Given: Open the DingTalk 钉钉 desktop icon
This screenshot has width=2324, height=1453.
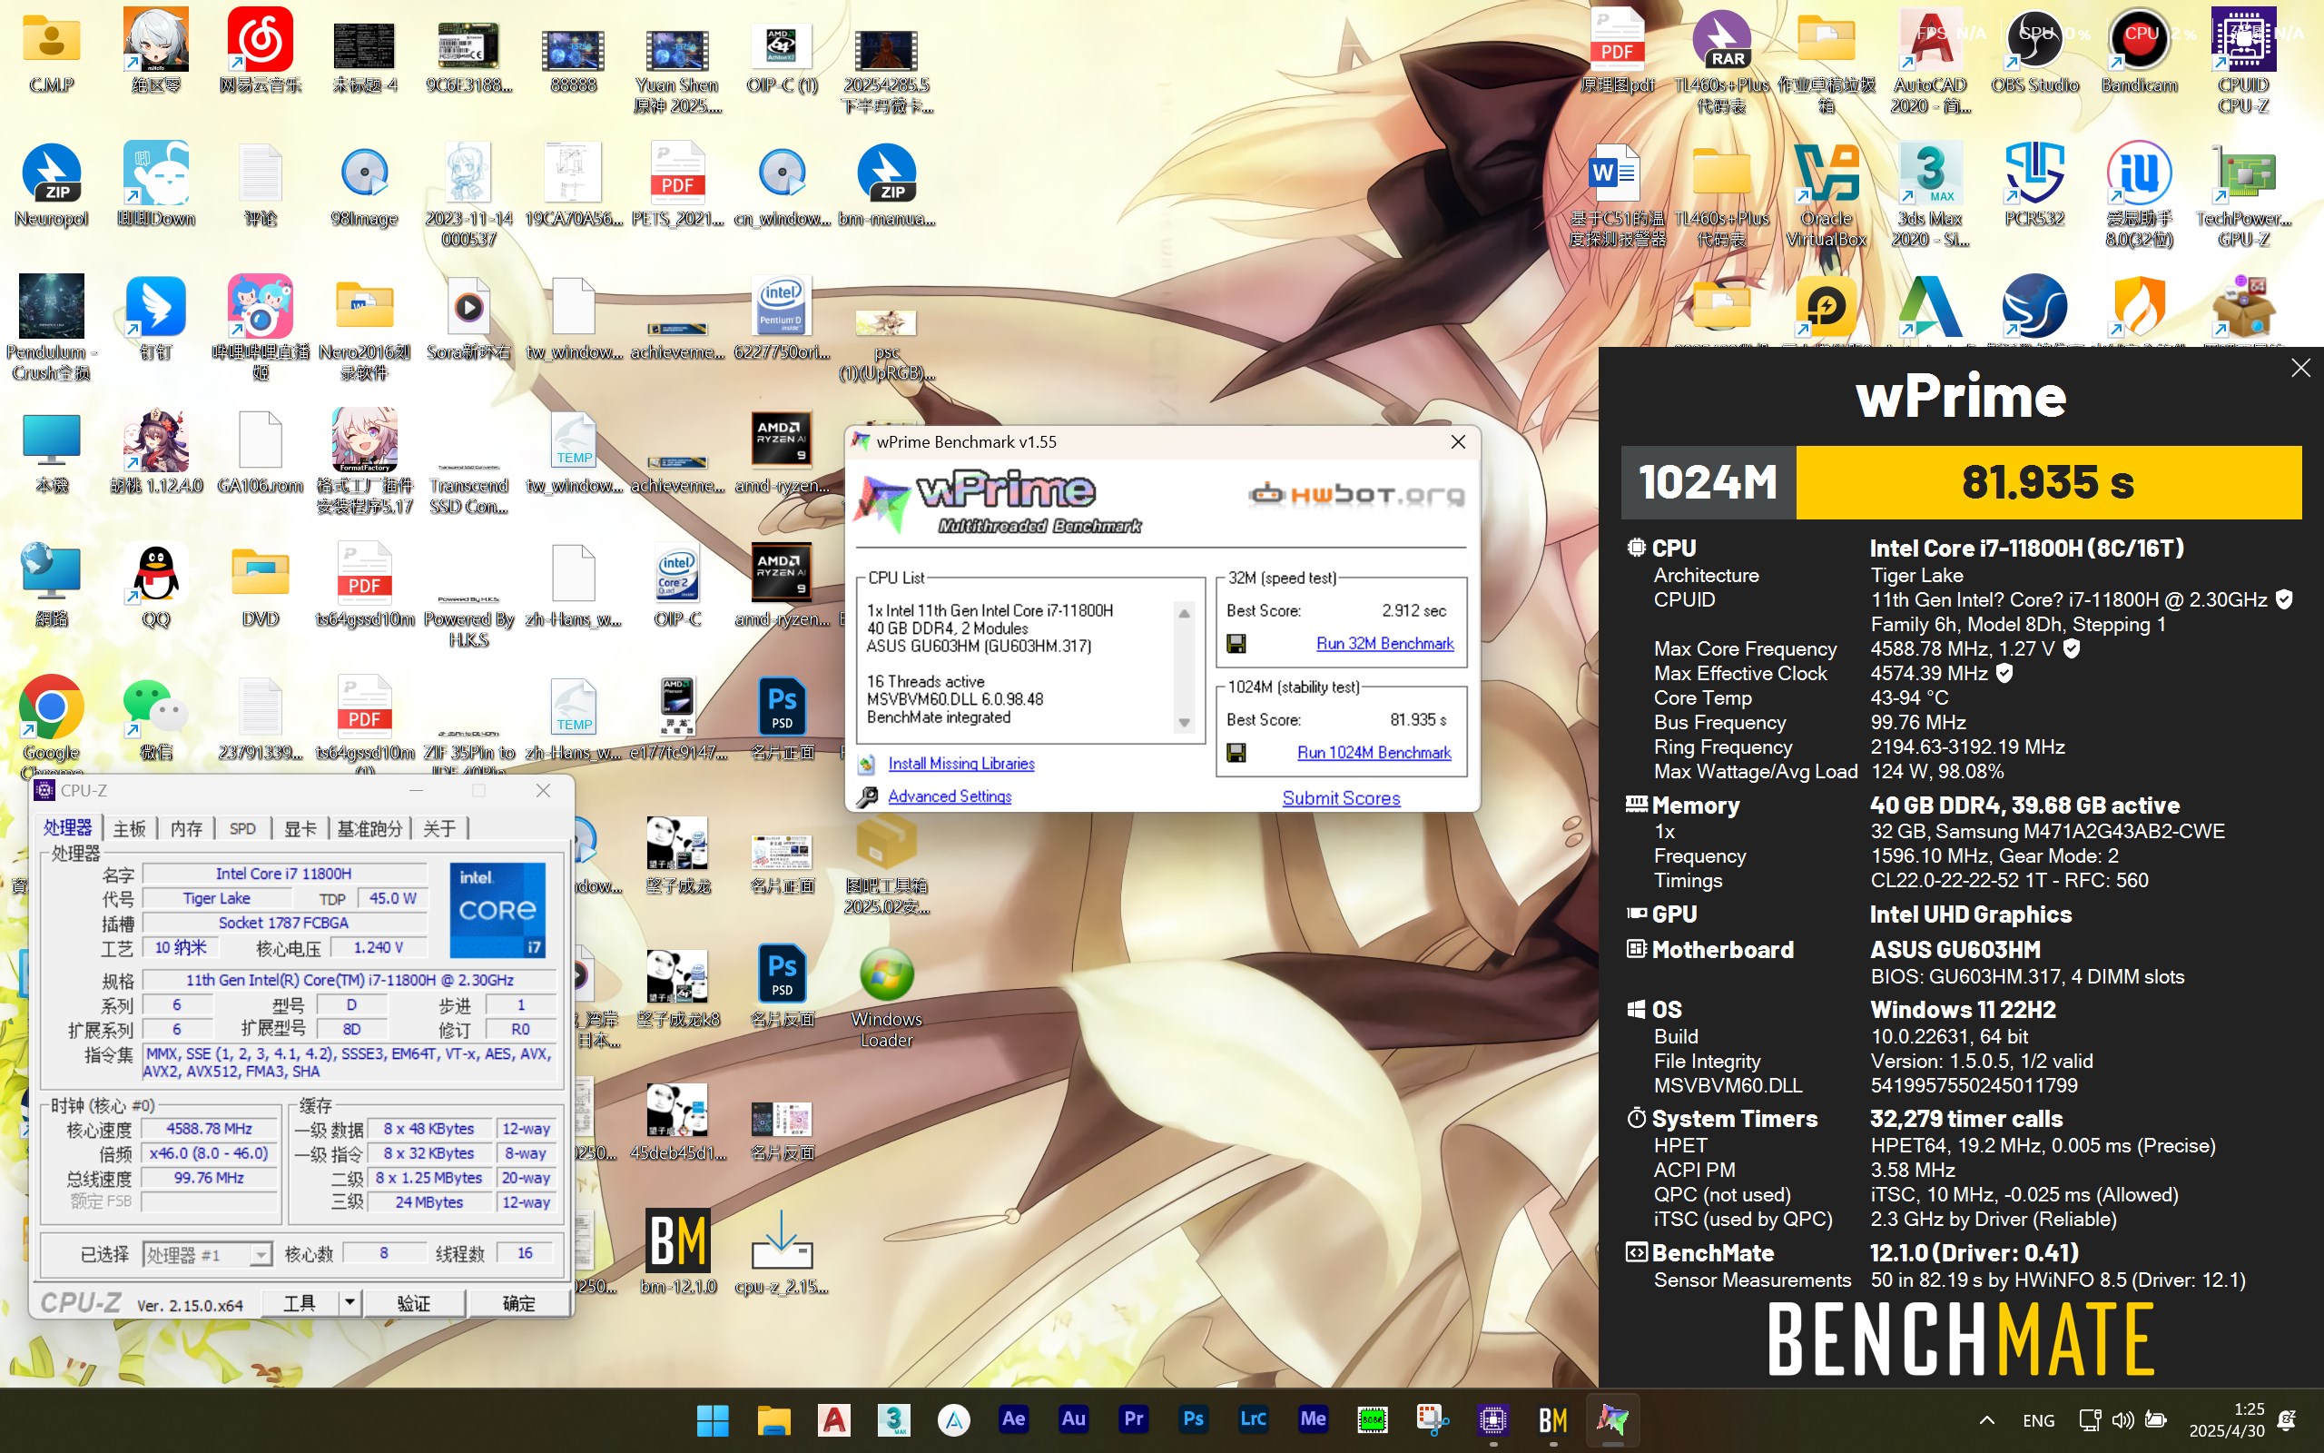Looking at the screenshot, I should pyautogui.click(x=155, y=318).
